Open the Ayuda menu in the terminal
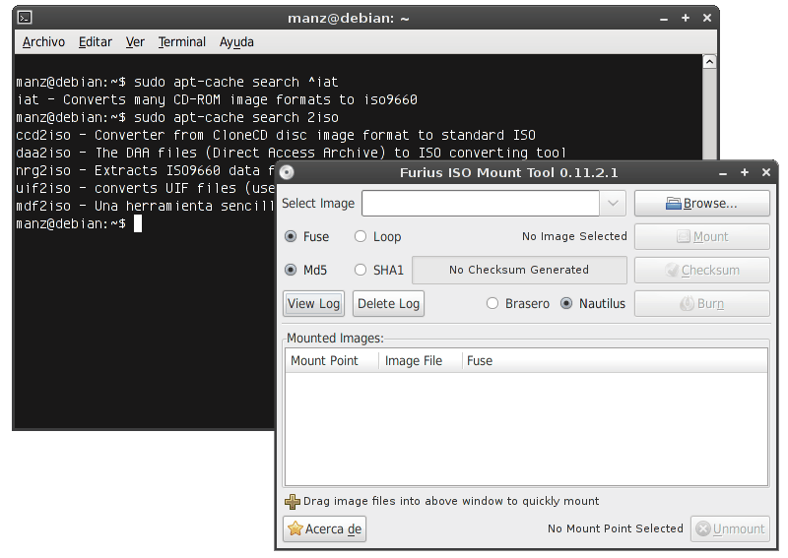The image size is (788, 558). click(236, 42)
